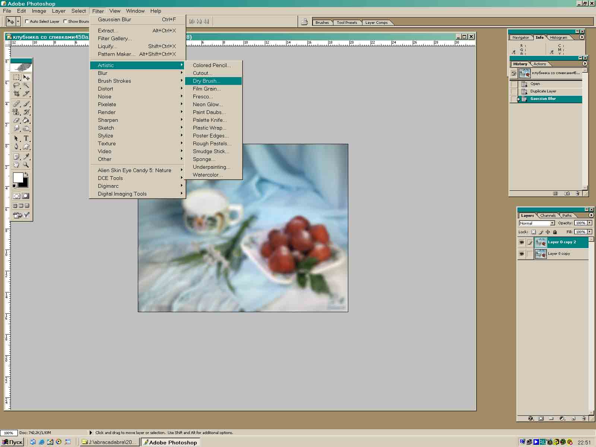The height and width of the screenshot is (447, 596).
Task: Select the Type tool
Action: [x=26, y=138]
